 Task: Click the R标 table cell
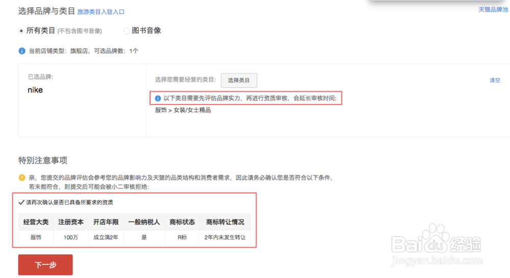[x=182, y=237]
